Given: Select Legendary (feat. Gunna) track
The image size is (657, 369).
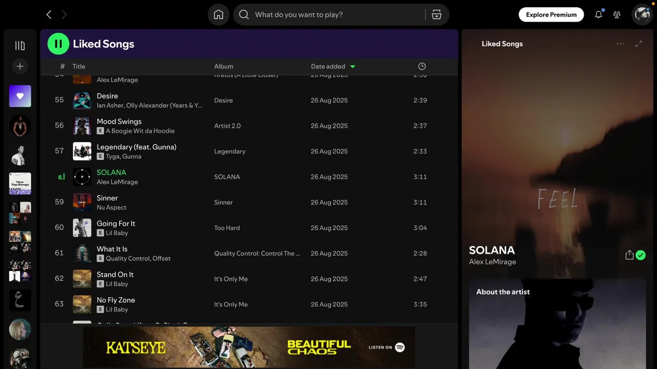Looking at the screenshot, I should (137, 147).
